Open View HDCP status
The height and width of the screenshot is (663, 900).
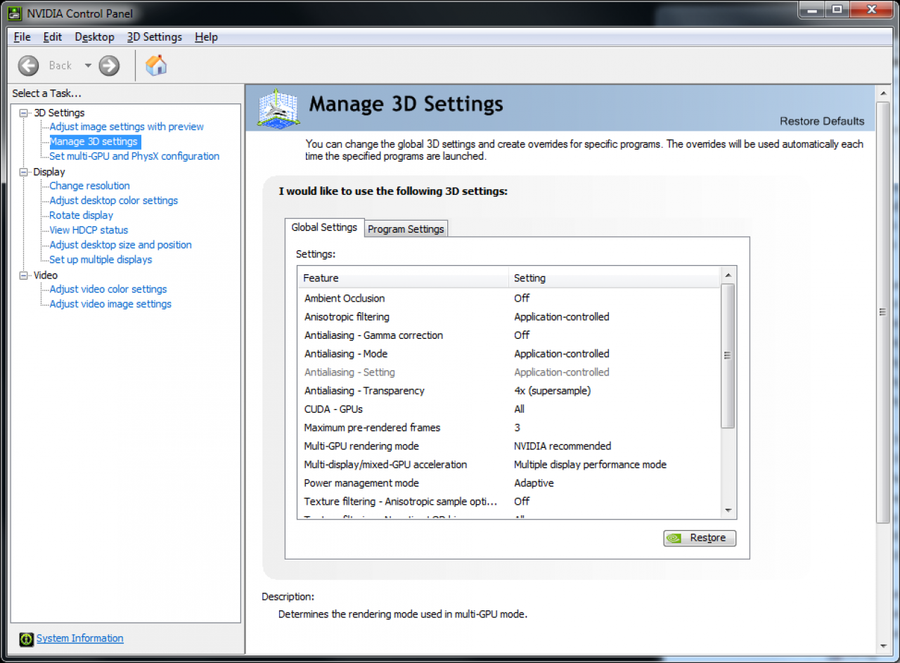coord(89,230)
